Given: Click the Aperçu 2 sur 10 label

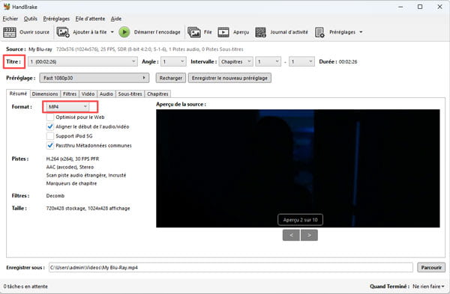Looking at the screenshot, I should [x=300, y=220].
